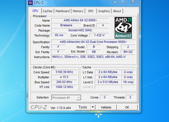Image resolution: width=169 pixels, height=122 pixels.
Task: Click the L1 Inst. size 2 x 64 KBytes
Action: tap(108, 77)
